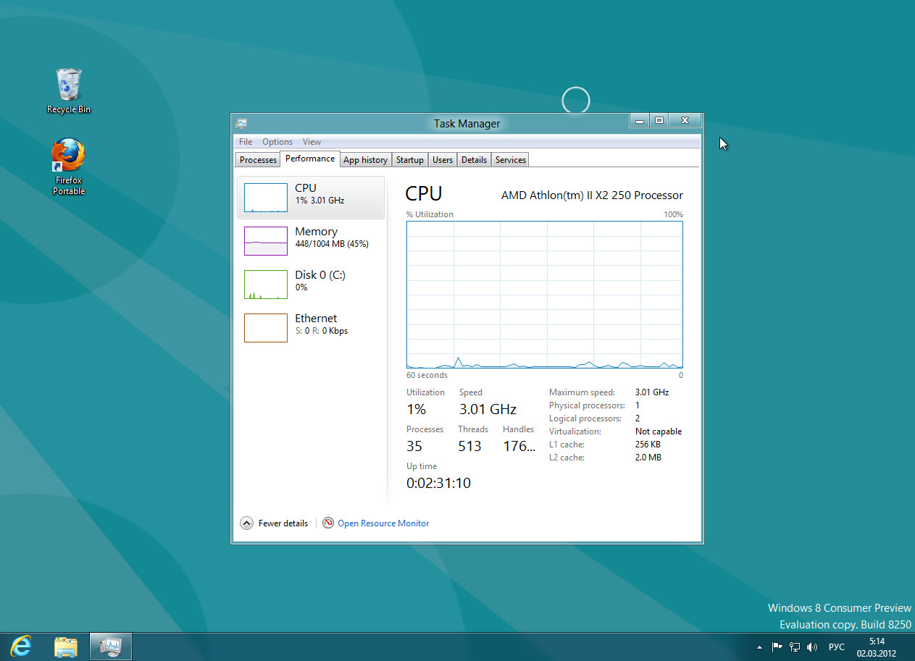Click the Processes count 35
The image size is (915, 661).
pos(414,446)
